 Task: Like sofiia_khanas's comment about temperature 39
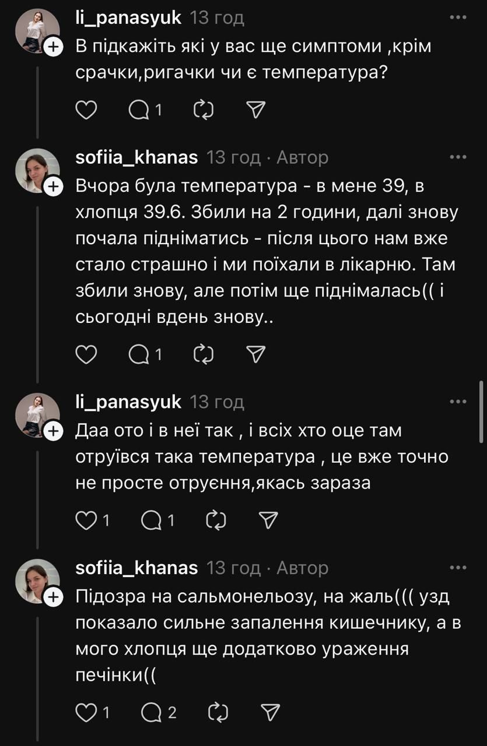click(x=86, y=354)
